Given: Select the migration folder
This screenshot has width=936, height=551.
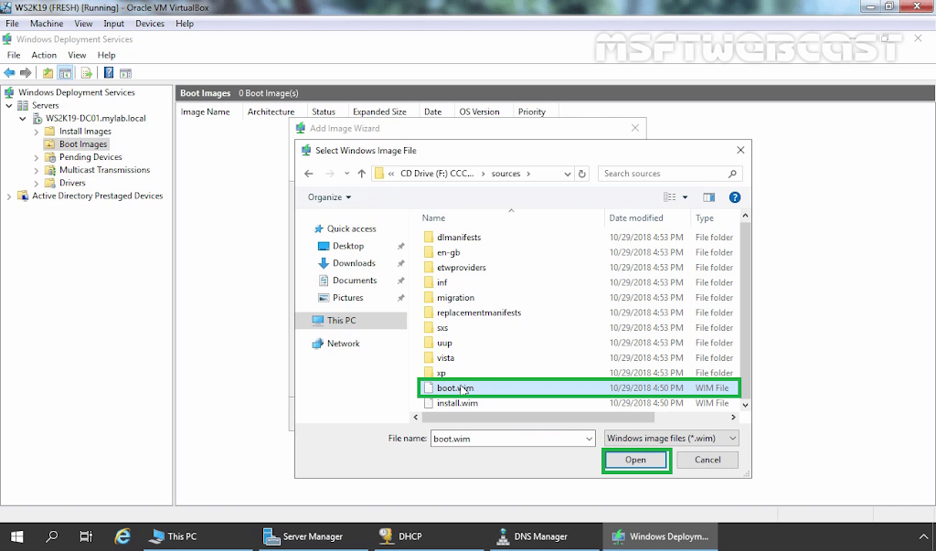Looking at the screenshot, I should [x=455, y=298].
